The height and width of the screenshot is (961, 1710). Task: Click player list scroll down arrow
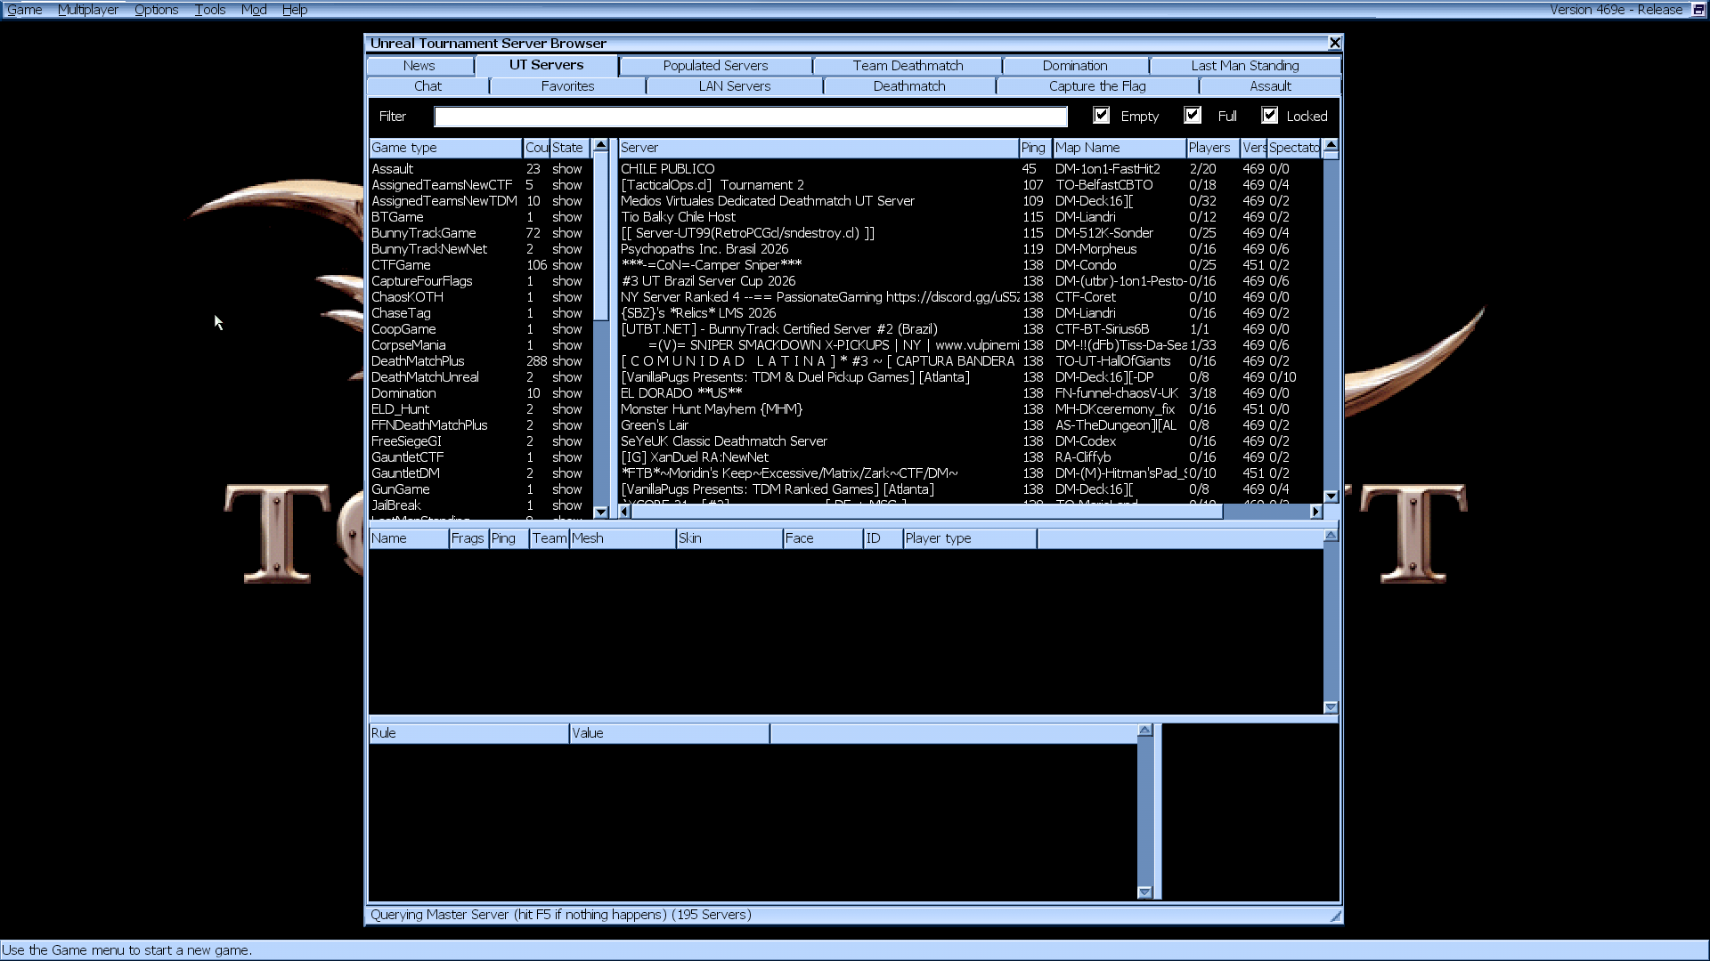tap(1331, 707)
